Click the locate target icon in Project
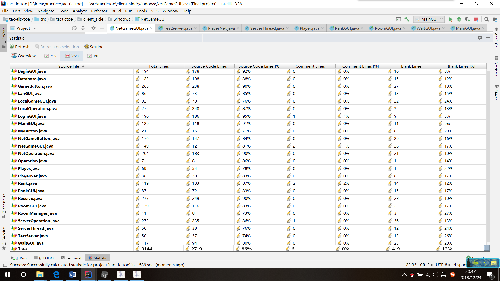This screenshot has height=281, width=500. tap(74, 28)
